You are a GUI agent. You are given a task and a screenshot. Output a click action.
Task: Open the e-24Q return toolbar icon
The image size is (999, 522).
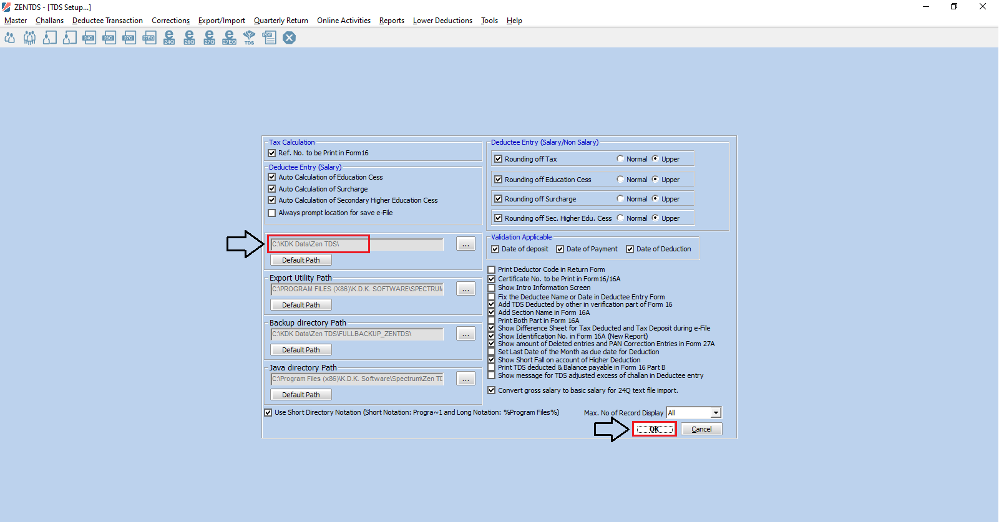(169, 37)
